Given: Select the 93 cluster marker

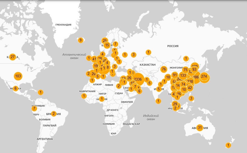Looking at the screenshot, I should point(194,69).
